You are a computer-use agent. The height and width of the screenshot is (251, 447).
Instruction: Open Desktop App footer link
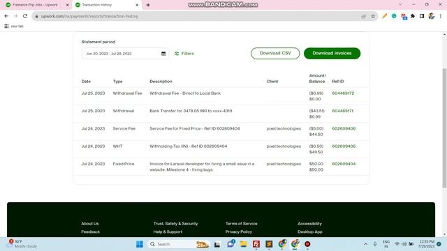coord(310,232)
